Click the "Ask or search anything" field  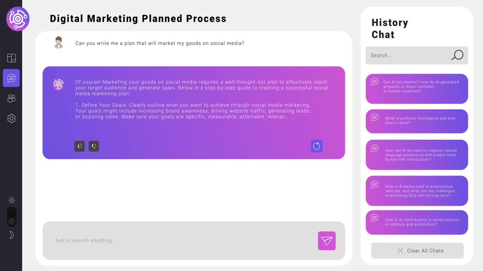coord(181,241)
